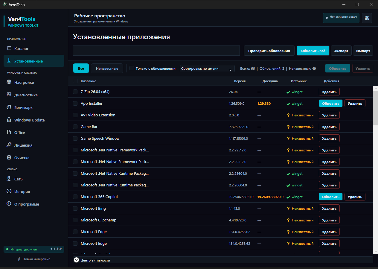The height and width of the screenshot is (269, 378).
Task: Click the Сеть network icon
Action: (9, 179)
